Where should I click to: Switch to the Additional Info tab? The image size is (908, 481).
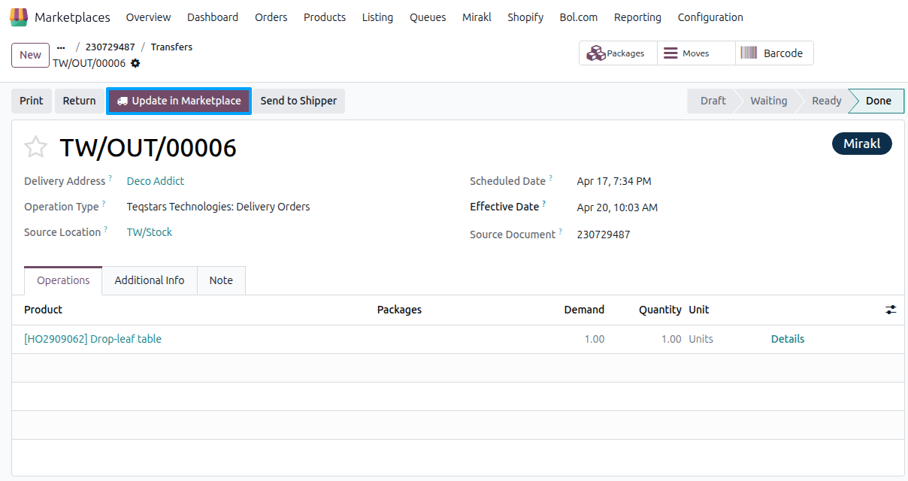(x=150, y=280)
